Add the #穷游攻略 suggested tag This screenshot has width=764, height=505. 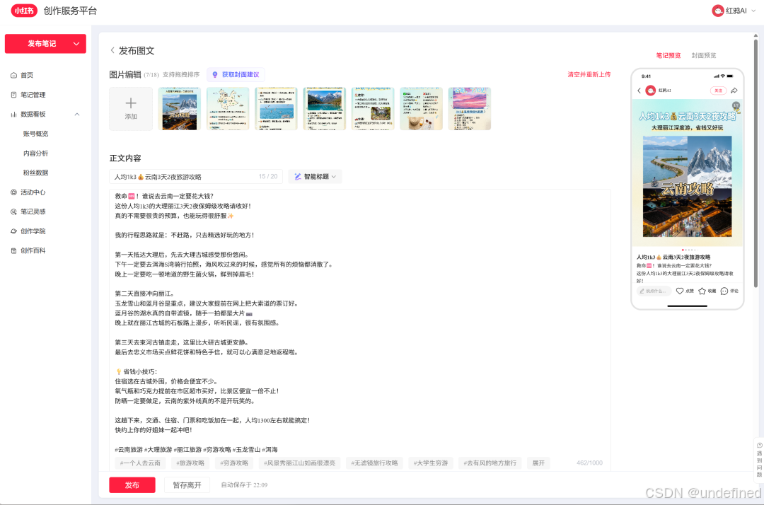234,463
